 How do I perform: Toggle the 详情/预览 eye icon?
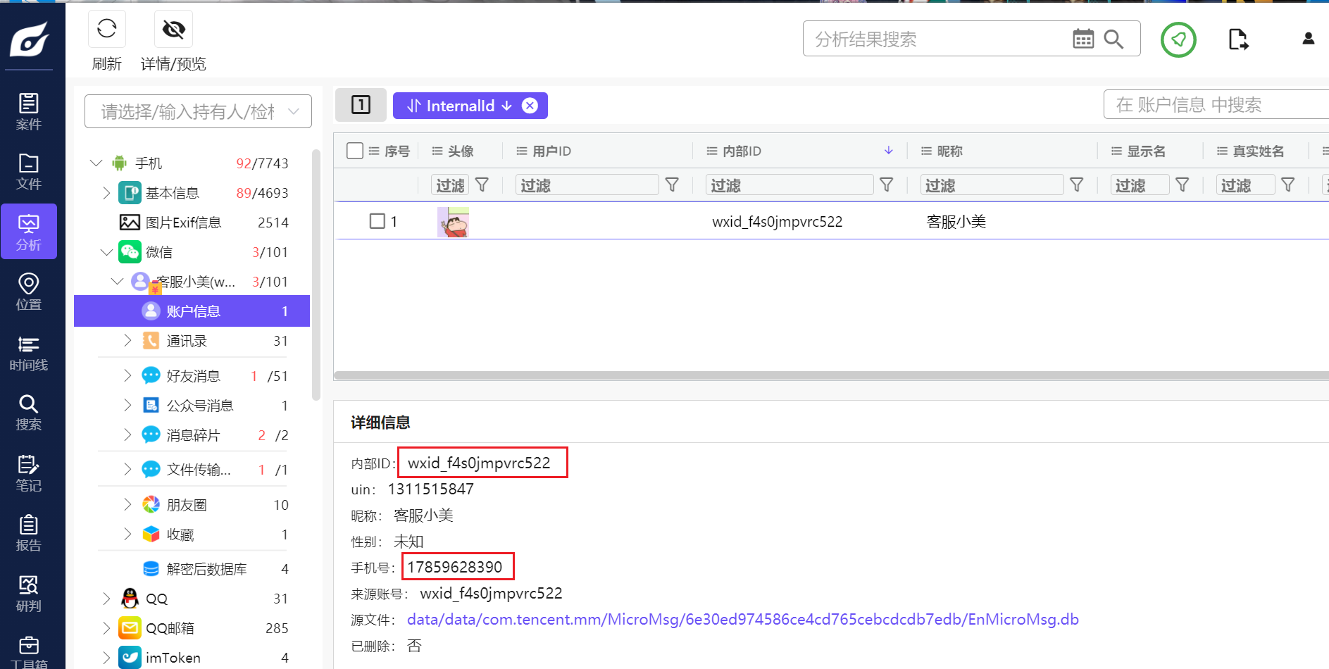[173, 29]
